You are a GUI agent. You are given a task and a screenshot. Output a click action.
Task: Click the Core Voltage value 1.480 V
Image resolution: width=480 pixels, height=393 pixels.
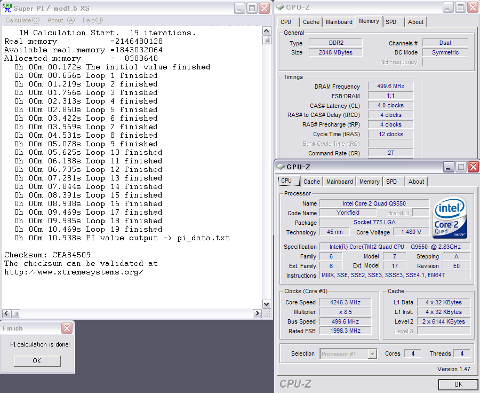point(411,232)
